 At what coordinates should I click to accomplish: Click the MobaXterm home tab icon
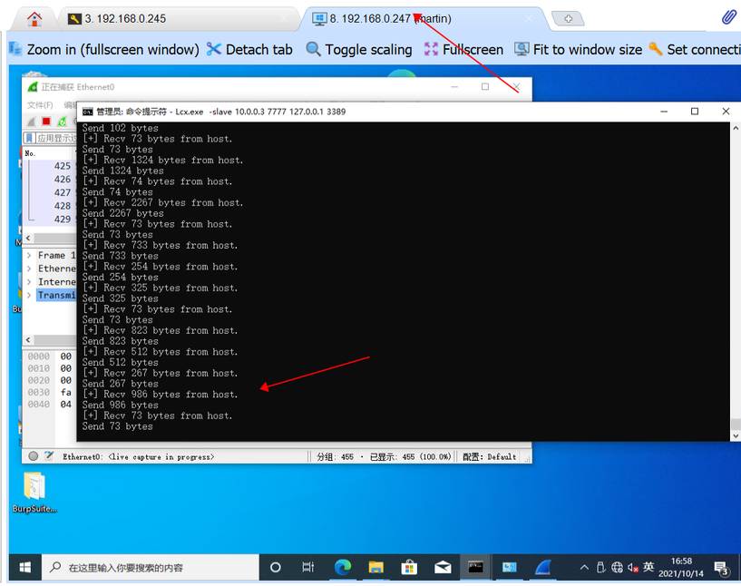click(x=34, y=18)
